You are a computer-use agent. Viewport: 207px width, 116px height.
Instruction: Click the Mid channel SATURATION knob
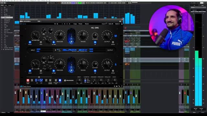(x=35, y=35)
